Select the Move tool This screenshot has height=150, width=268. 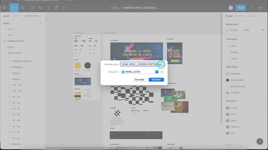tap(13, 8)
